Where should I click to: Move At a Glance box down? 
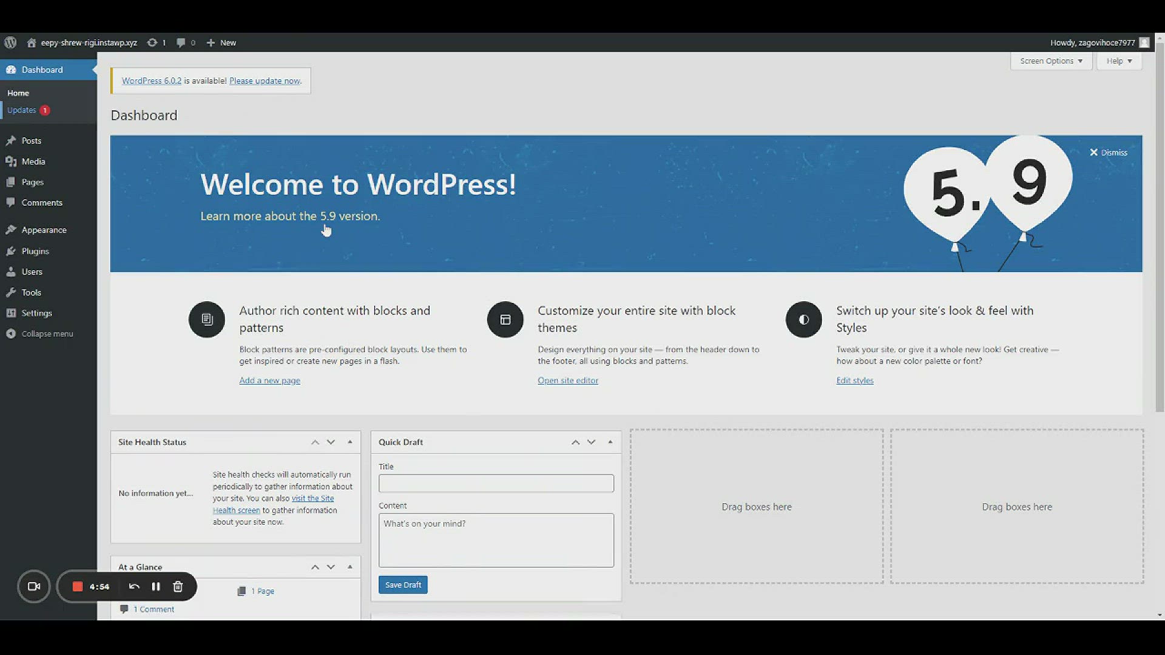331,567
